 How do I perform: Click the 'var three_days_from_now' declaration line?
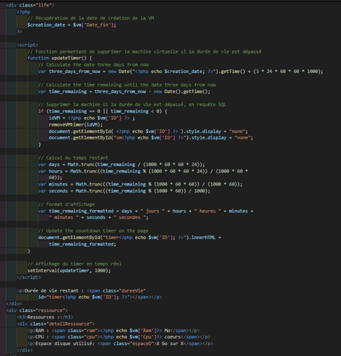click(181, 71)
